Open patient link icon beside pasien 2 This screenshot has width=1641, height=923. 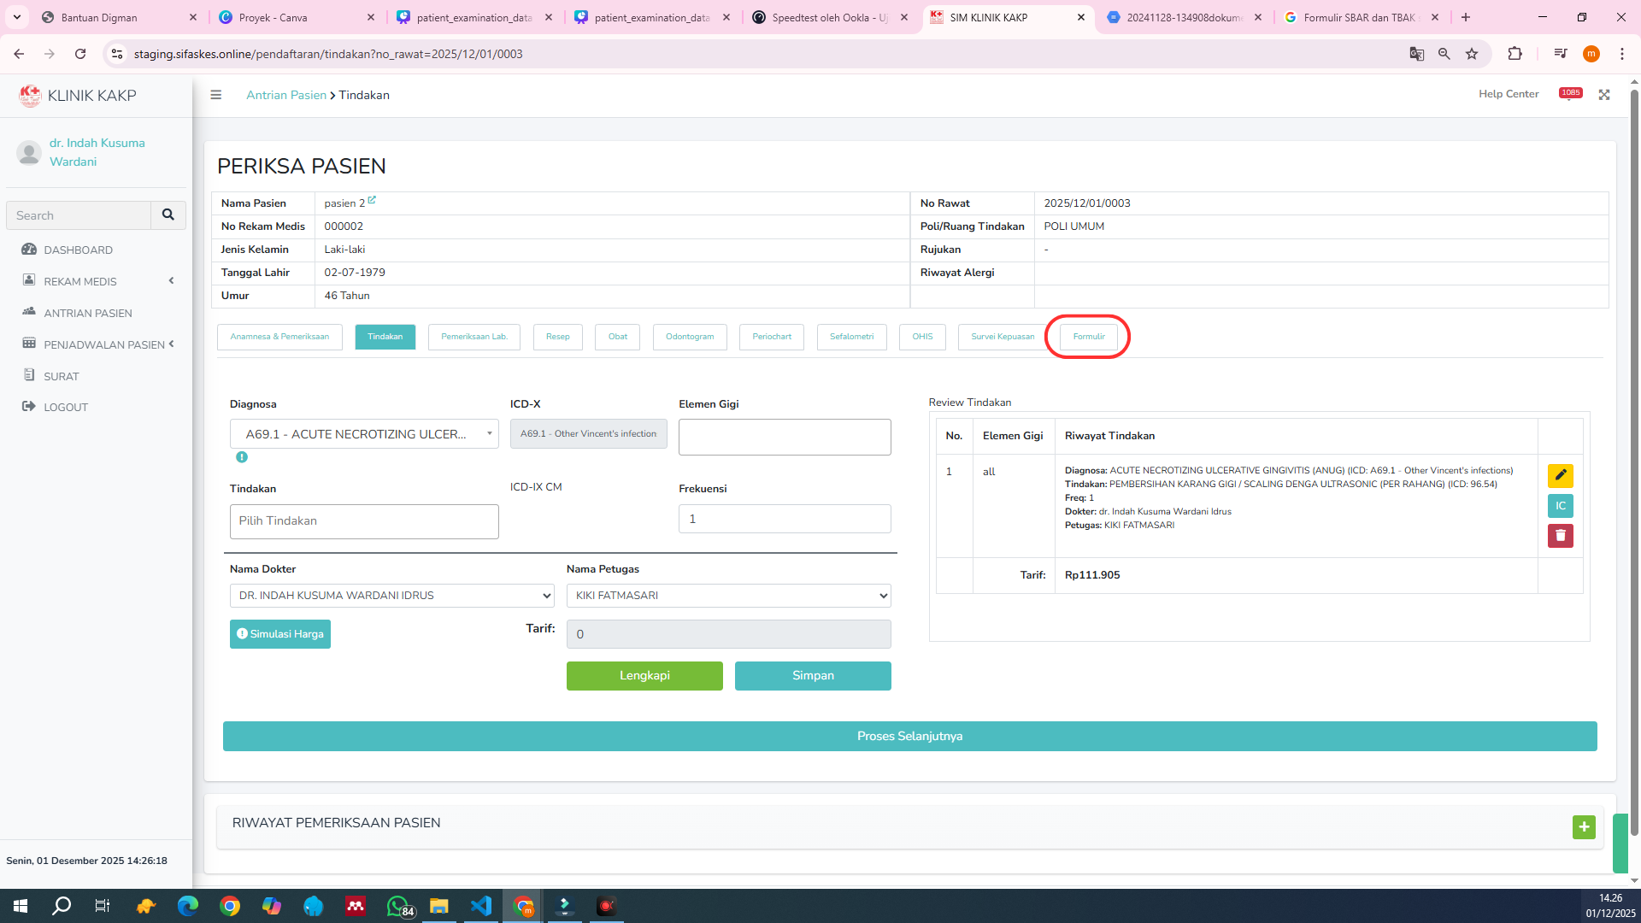click(372, 200)
